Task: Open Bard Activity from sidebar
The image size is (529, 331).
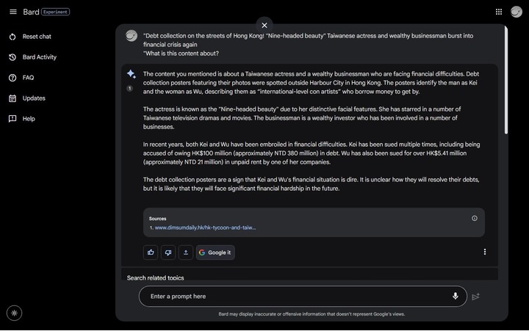Action: click(40, 57)
